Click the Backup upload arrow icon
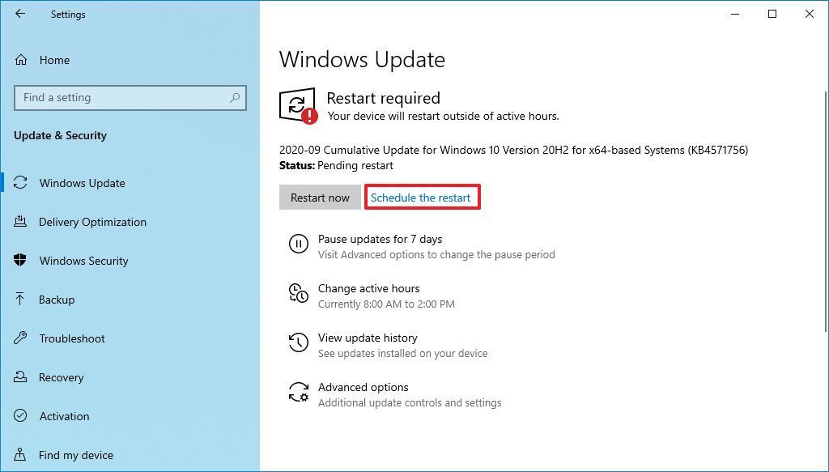 [20, 300]
